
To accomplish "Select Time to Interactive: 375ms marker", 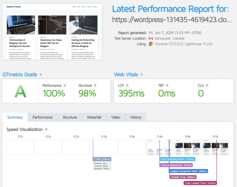I will point(176,165).
